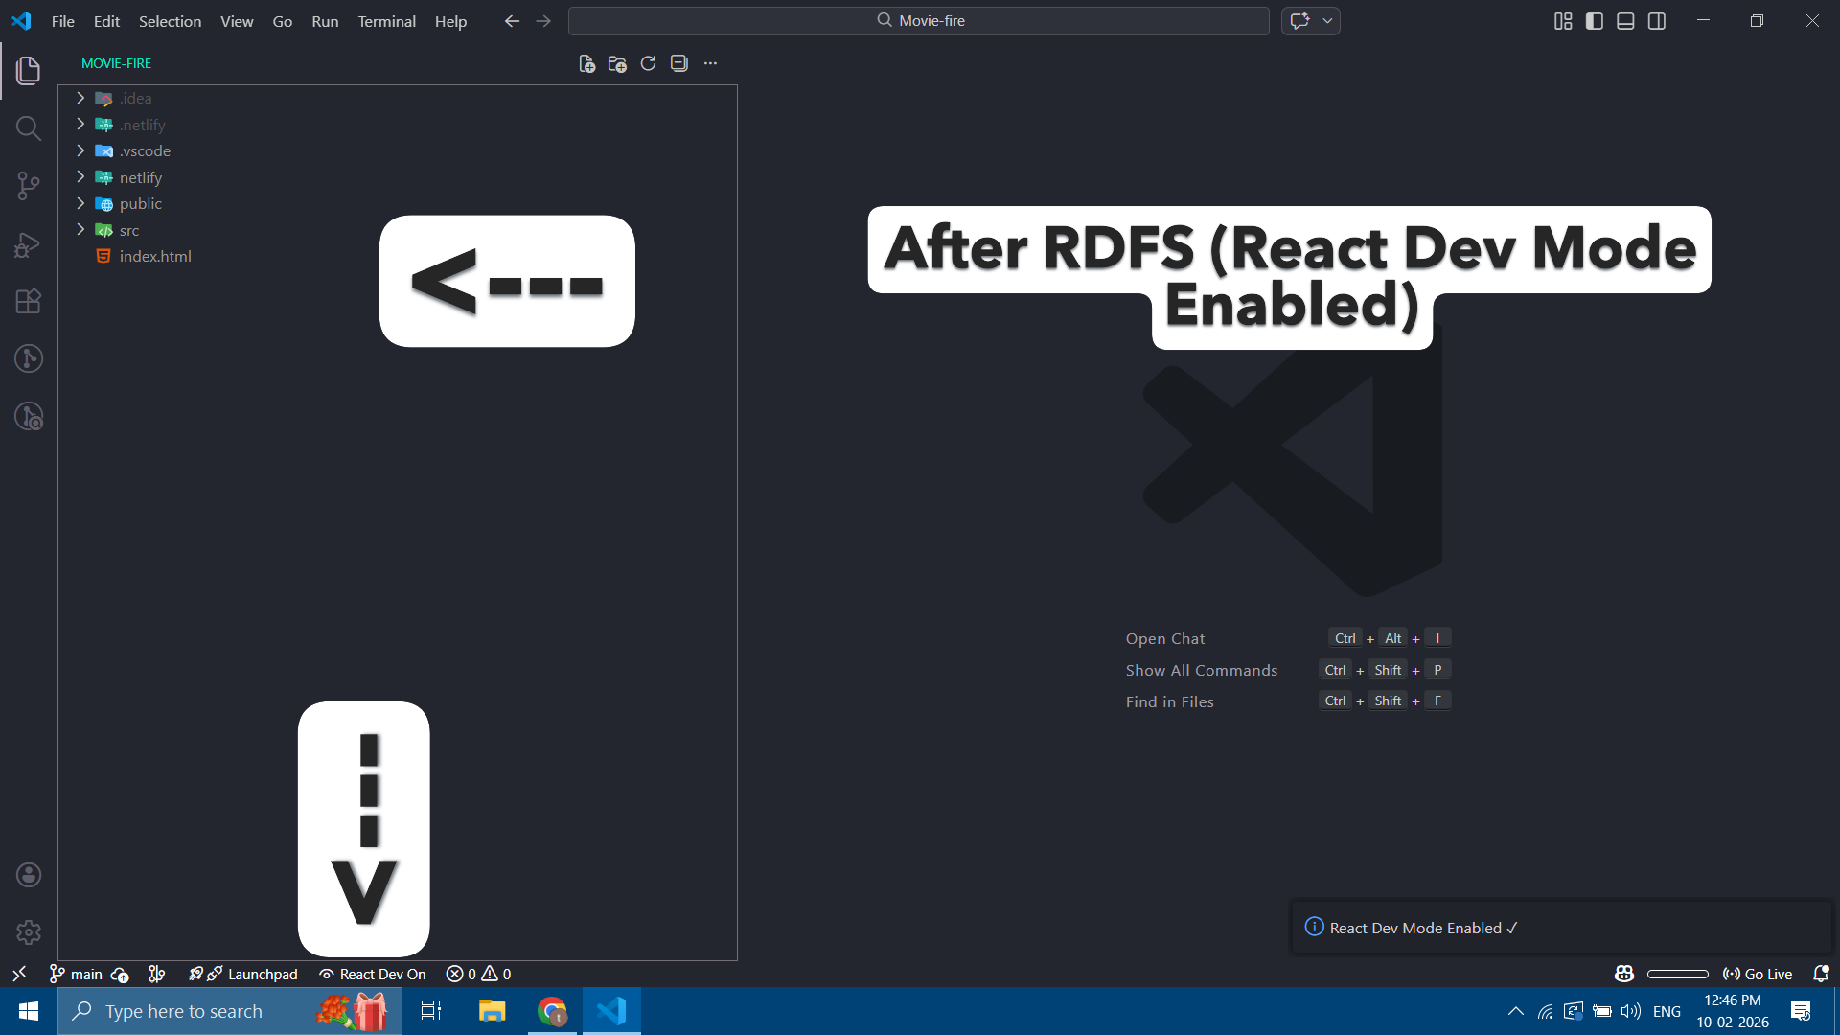Refresh the explorer file tree

coord(648,63)
